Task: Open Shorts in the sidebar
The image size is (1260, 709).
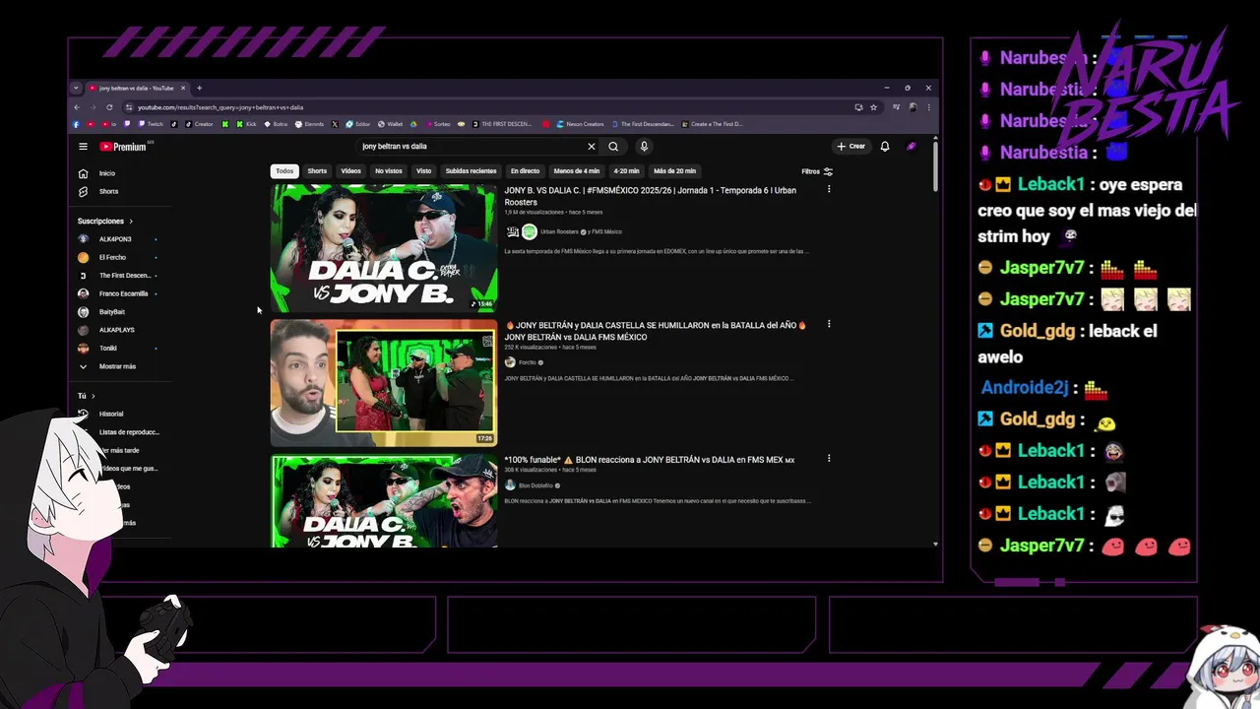Action: coord(98,191)
